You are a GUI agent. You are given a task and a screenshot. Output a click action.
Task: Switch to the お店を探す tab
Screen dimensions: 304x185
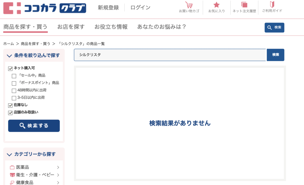point(71,27)
